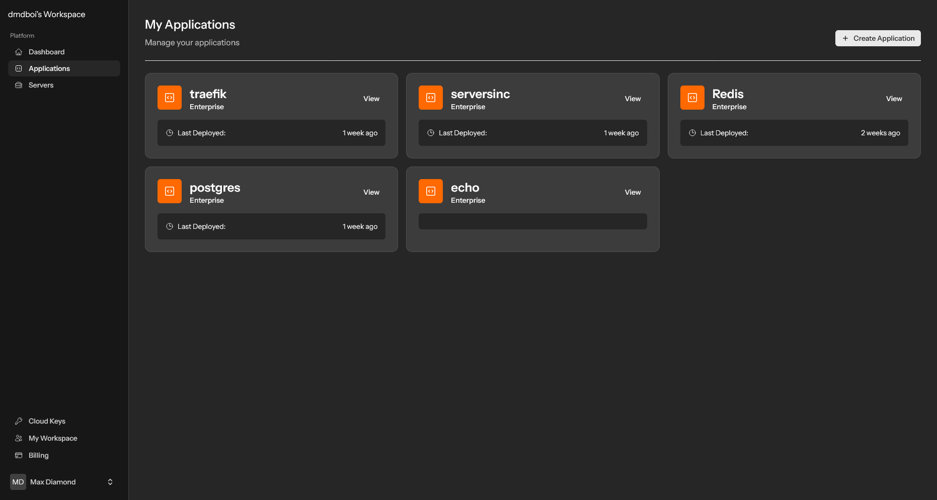The height and width of the screenshot is (500, 937).
Task: Click Last Deployed label in Redis card
Action: (x=724, y=133)
